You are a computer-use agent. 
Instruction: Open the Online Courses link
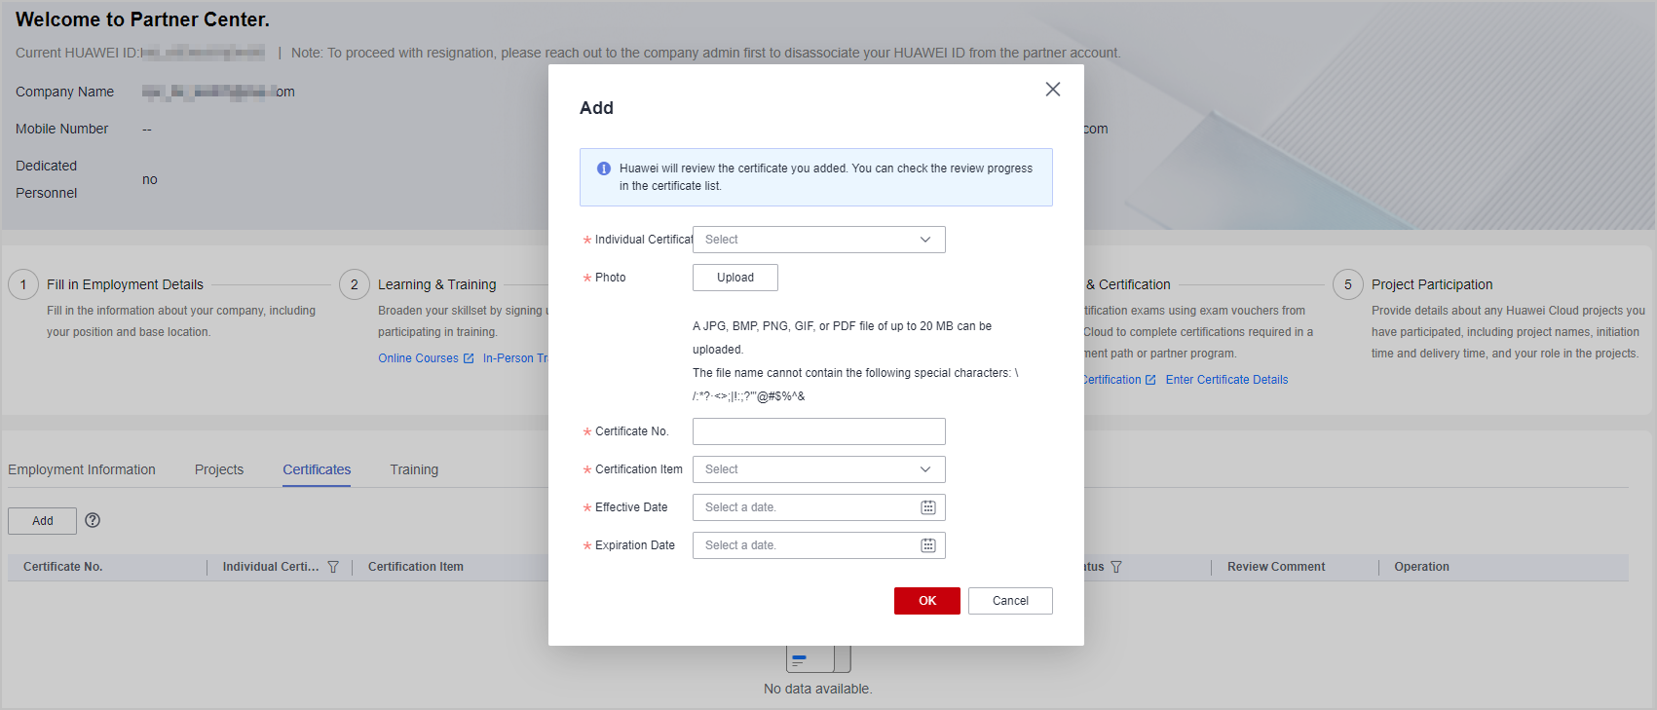point(418,358)
